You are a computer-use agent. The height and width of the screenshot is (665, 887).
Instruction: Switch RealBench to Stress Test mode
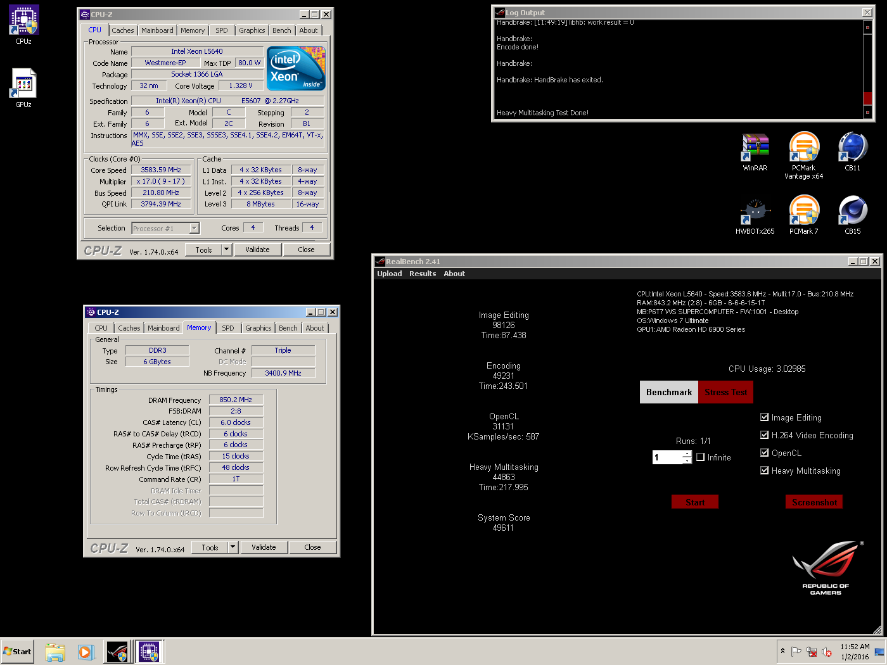(726, 392)
